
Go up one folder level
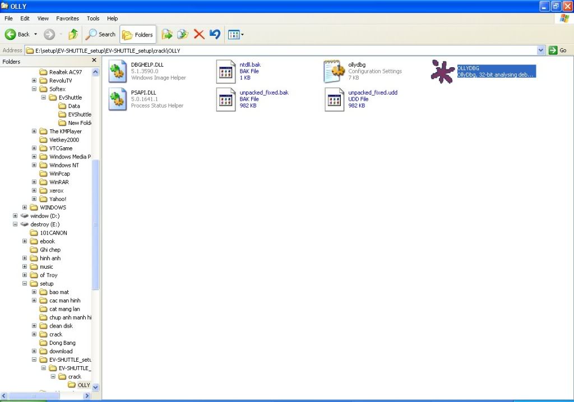point(73,34)
